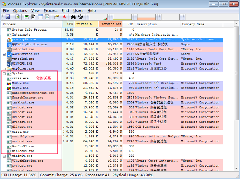The height and width of the screenshot is (179, 240).
Task: Sort by the Description column header
Action: pyautogui.click(x=157, y=24)
